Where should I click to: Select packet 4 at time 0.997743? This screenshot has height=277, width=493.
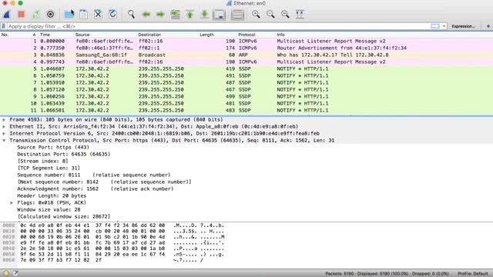(246, 62)
